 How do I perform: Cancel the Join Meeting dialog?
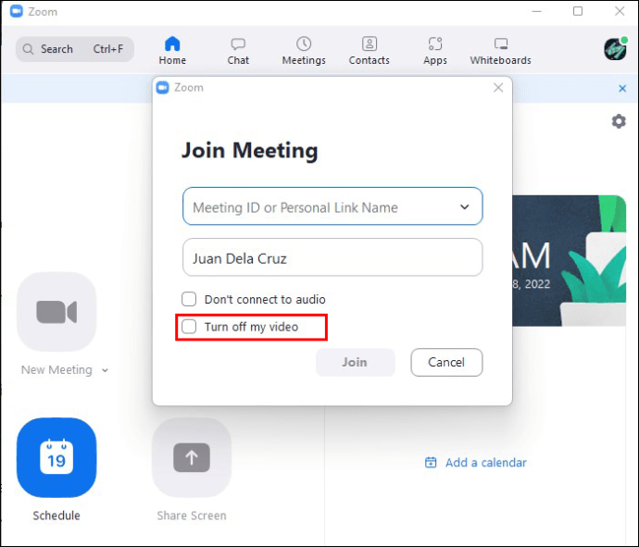click(446, 362)
